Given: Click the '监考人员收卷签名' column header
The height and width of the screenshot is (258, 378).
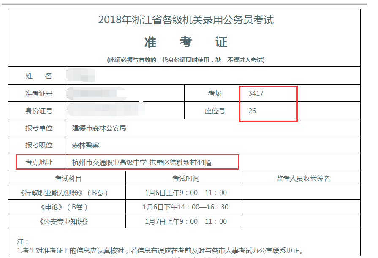Looking at the screenshot, I should point(303,179).
